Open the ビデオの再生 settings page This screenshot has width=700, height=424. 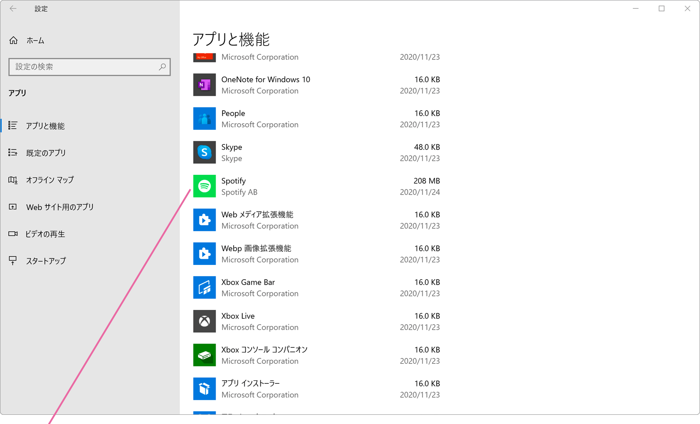90,234
